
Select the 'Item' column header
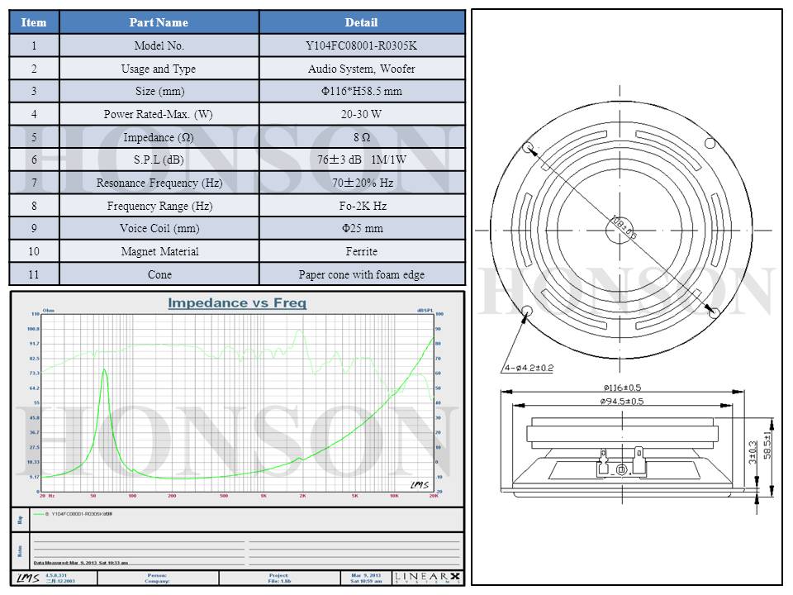click(x=34, y=22)
